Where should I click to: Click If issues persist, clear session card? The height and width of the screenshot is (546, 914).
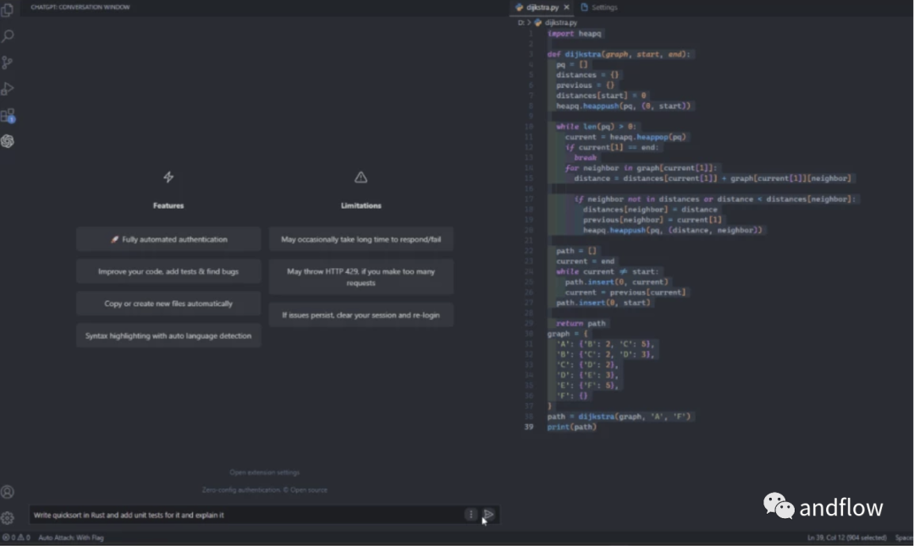click(x=361, y=315)
